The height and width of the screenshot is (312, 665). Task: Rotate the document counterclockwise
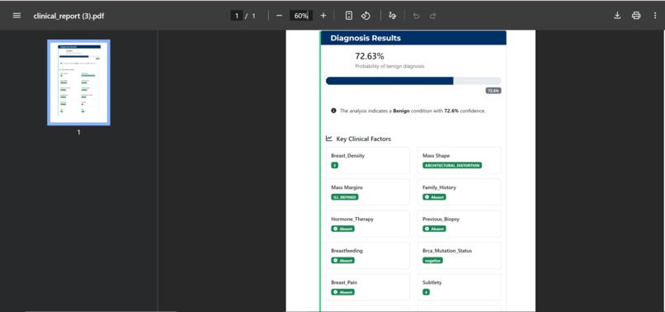(x=366, y=16)
